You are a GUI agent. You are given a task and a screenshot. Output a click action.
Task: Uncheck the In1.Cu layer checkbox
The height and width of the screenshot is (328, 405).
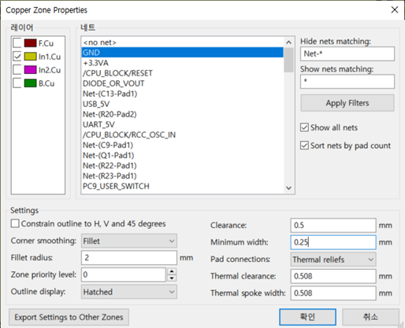point(17,57)
